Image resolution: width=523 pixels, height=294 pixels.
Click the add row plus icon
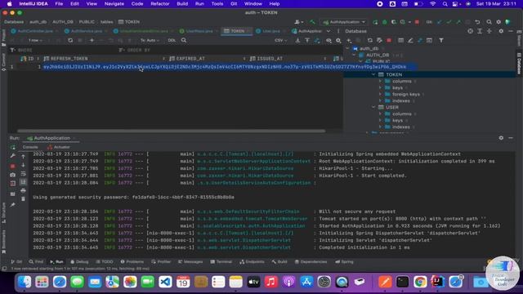click(x=92, y=40)
